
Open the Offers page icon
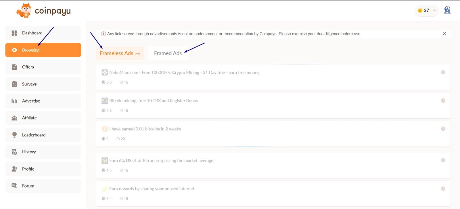[x=14, y=67]
